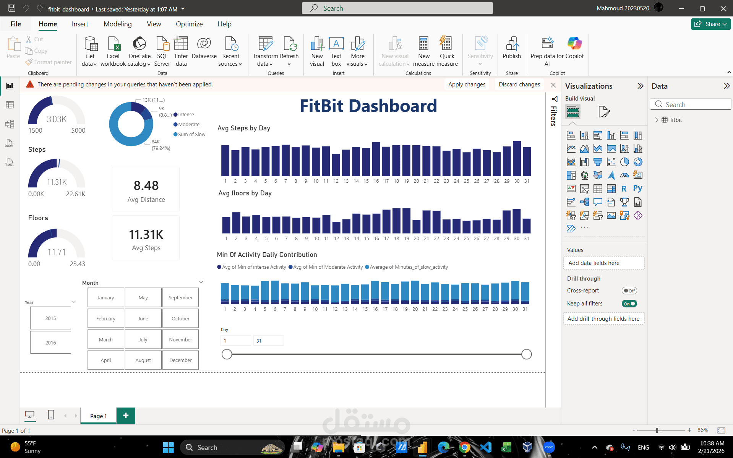Image resolution: width=733 pixels, height=458 pixels.
Task: Open the Transform data dropdown
Action: click(x=265, y=60)
